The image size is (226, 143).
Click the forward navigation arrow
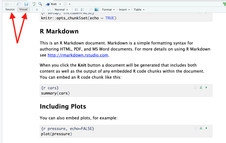(11, 4)
